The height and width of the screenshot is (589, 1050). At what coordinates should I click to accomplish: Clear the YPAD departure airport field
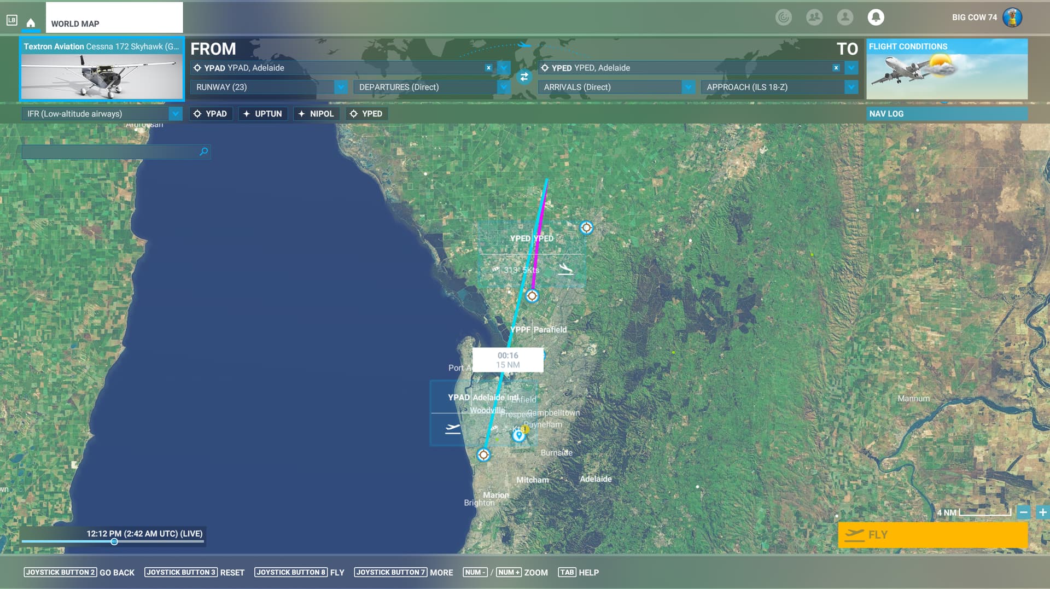click(488, 68)
